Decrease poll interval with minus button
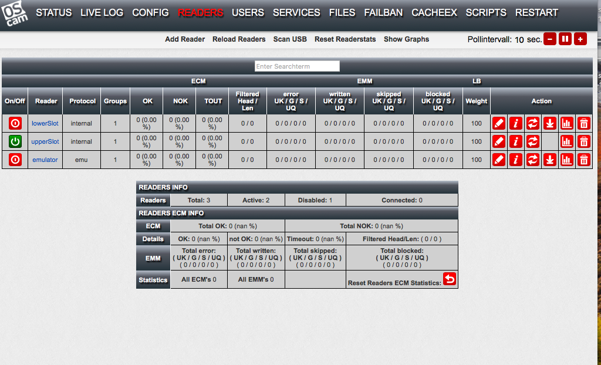Viewport: 601px width, 365px height. click(x=550, y=39)
